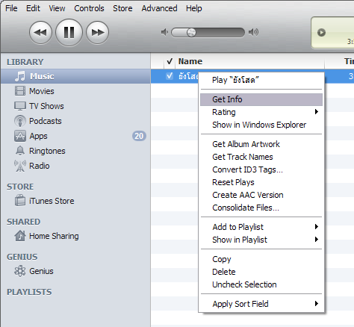Choose Reset Plays

point(261,182)
